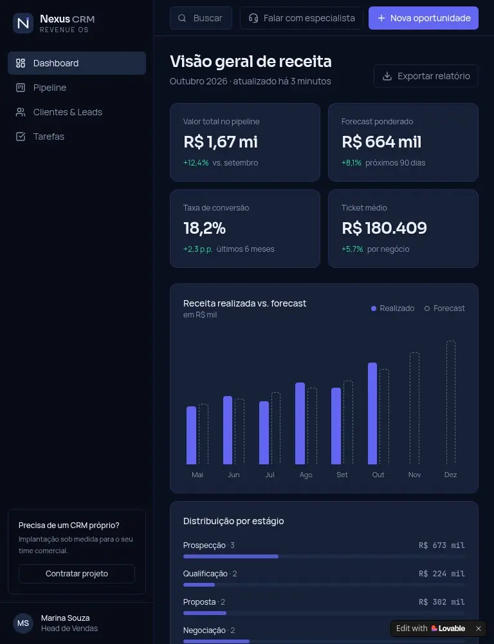Image resolution: width=494 pixels, height=644 pixels.
Task: Click the Proposta progress bar
Action: (324, 613)
